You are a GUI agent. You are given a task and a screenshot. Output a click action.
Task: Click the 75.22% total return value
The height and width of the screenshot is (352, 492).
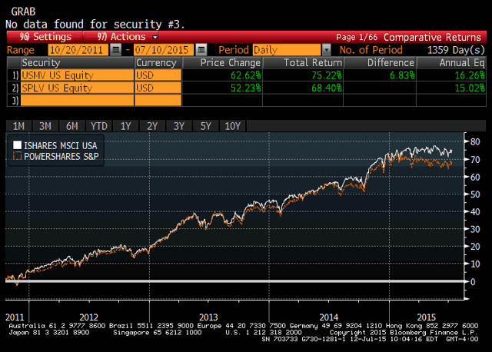pos(327,75)
